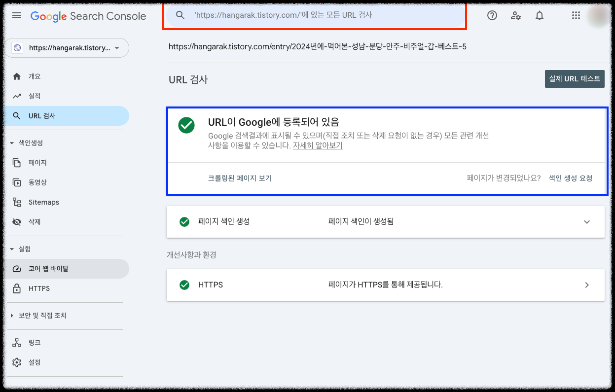Screen dimensions: 615x392
Task: Click 크롤링된 페이지 보기
Action: point(240,178)
